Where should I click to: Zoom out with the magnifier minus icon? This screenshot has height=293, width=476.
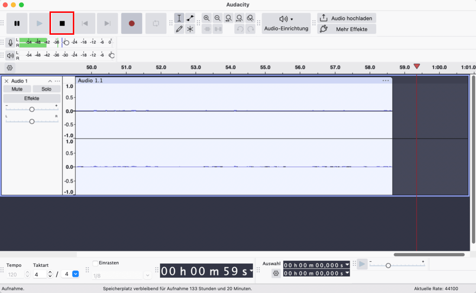point(218,18)
